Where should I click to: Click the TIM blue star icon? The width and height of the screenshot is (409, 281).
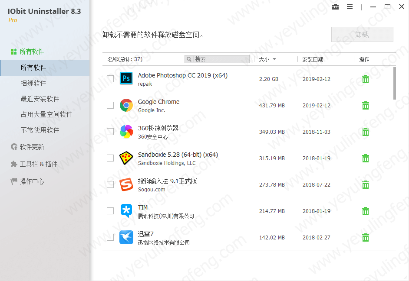pyautogui.click(x=126, y=211)
